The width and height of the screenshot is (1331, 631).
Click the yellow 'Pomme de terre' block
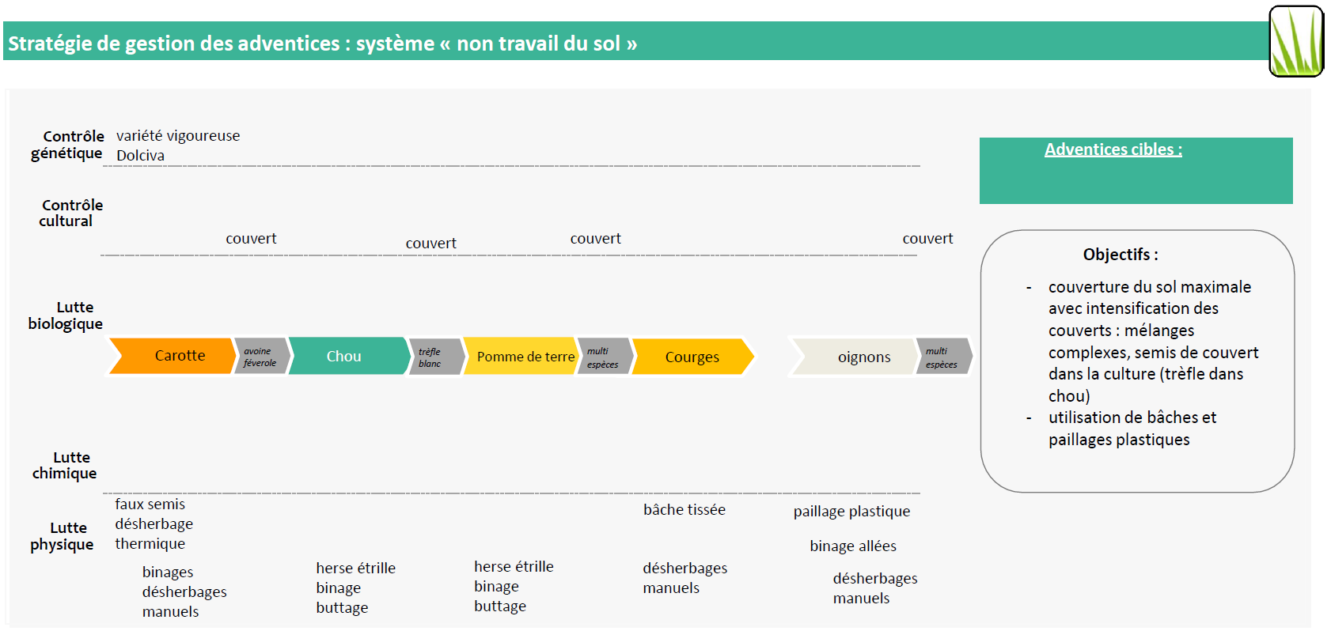click(521, 356)
